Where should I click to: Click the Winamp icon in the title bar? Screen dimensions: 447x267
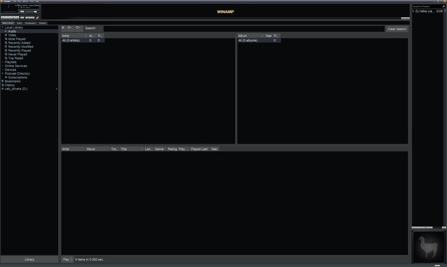2,1
